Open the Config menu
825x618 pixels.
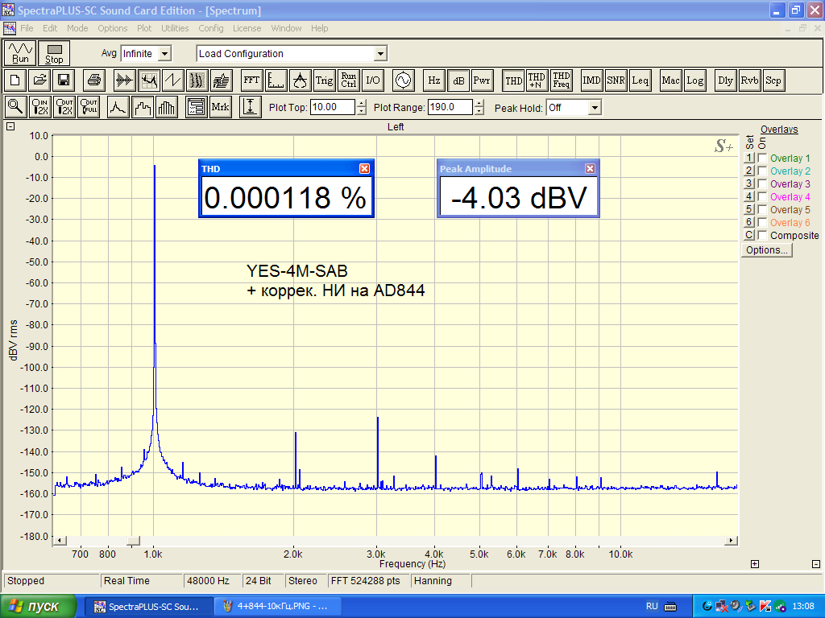click(211, 28)
